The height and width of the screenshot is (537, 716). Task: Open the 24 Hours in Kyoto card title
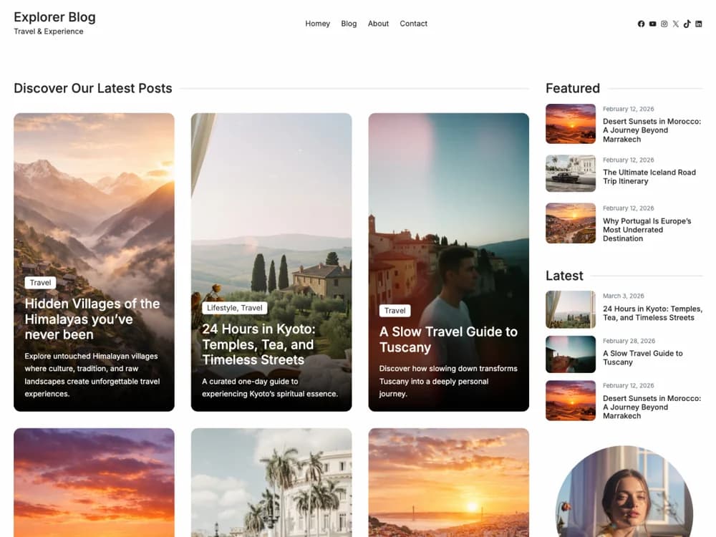tap(258, 344)
